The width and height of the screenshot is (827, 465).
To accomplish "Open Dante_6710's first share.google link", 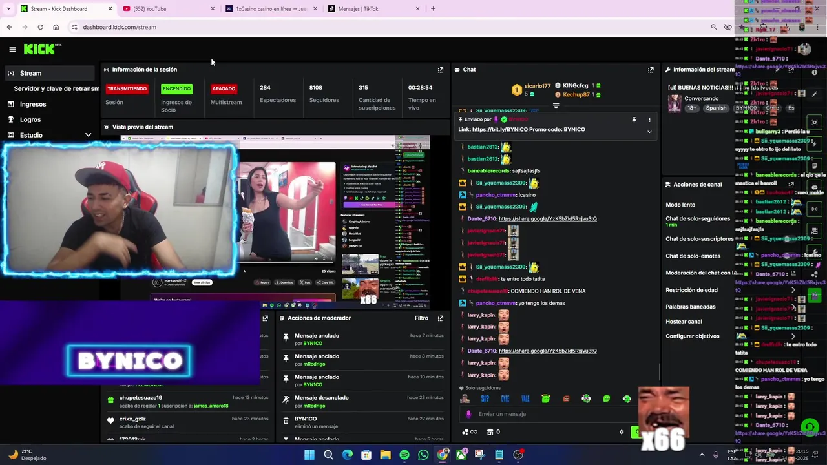I will 548,219.
